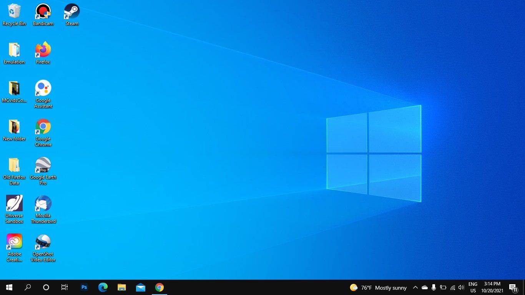The height and width of the screenshot is (295, 525).
Task: Open the Mail app from taskbar
Action: tap(141, 287)
